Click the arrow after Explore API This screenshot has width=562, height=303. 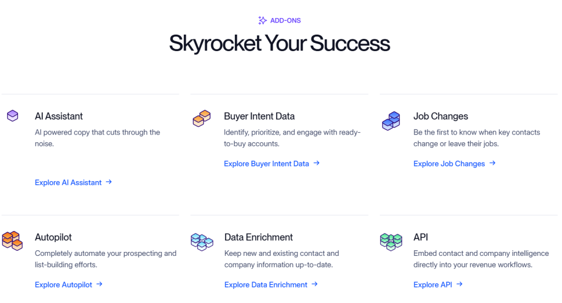tap(459, 284)
